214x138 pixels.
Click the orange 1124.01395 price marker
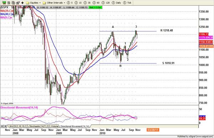click(206, 46)
